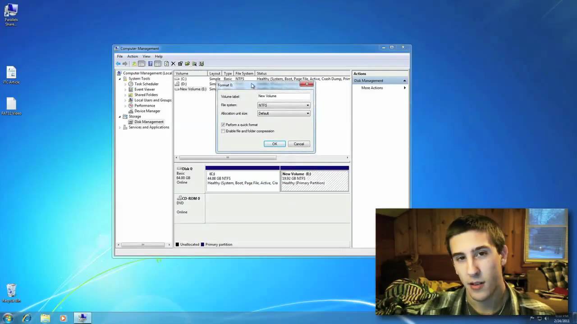
Task: Select Event Viewer in the console tree
Action: point(144,90)
